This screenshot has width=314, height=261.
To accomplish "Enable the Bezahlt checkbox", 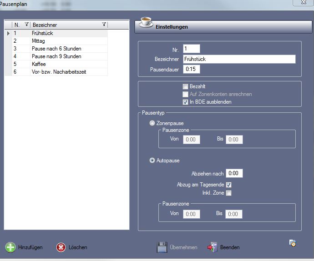I will pyautogui.click(x=185, y=86).
